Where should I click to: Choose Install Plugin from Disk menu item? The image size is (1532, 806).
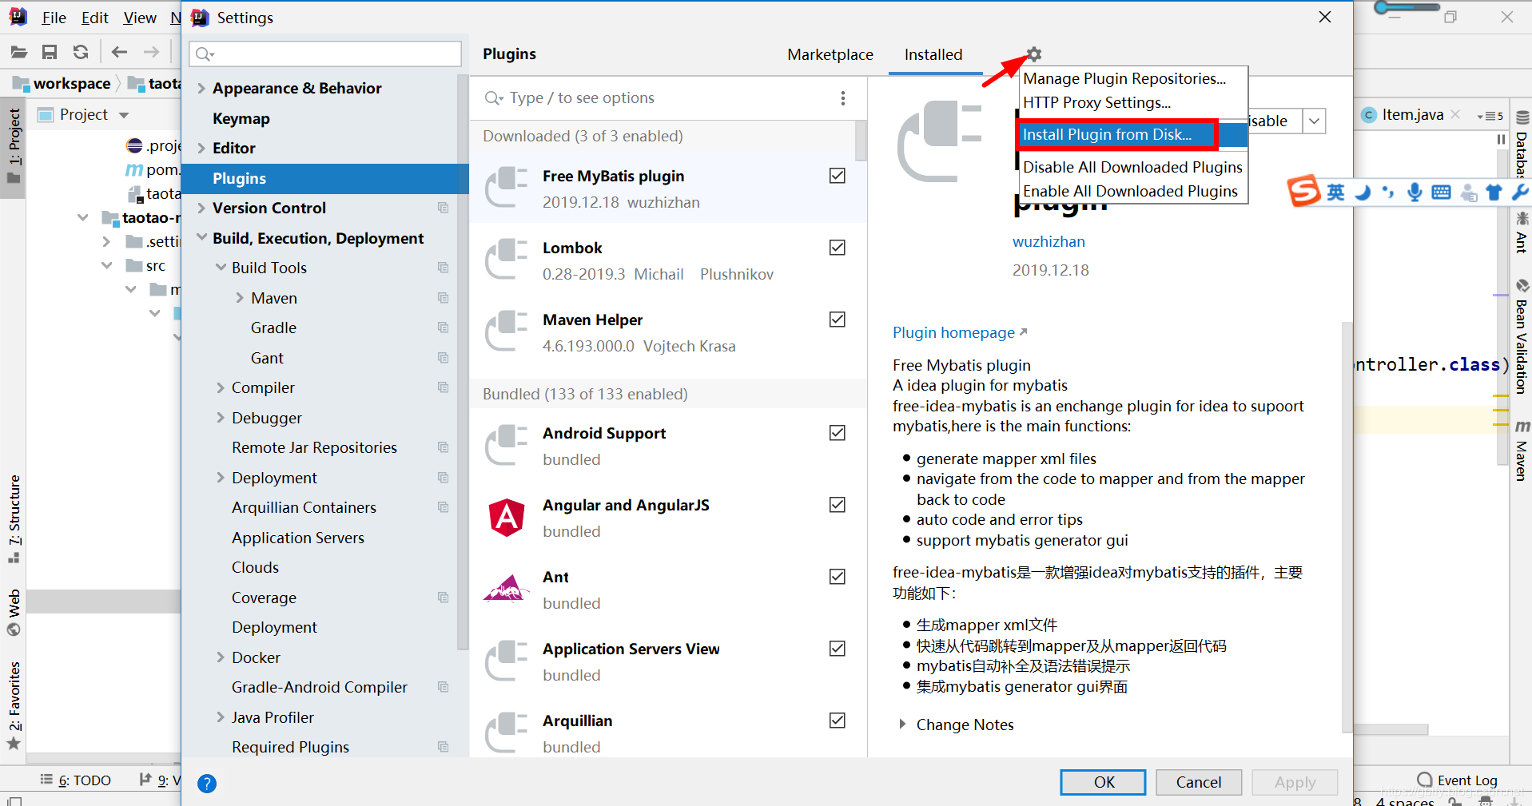pyautogui.click(x=1133, y=134)
